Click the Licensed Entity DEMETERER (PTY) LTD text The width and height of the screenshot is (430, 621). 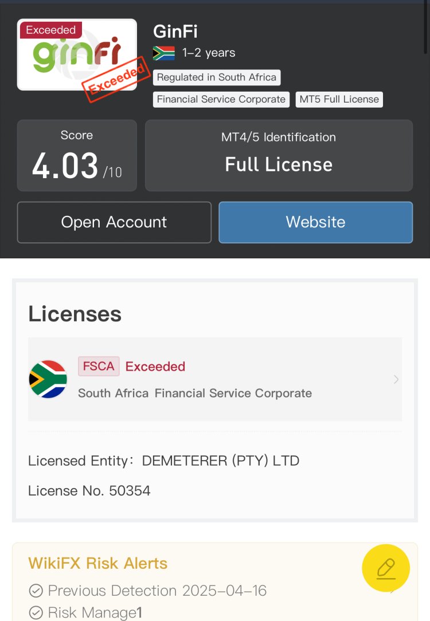click(x=164, y=461)
